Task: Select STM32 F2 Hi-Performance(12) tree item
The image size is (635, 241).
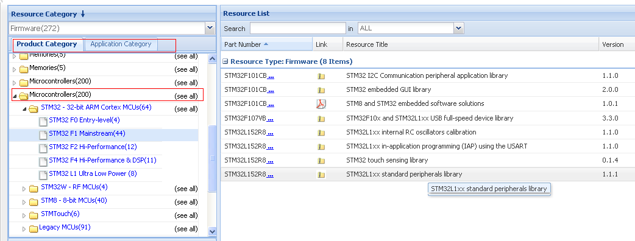Action: pyautogui.click(x=93, y=147)
